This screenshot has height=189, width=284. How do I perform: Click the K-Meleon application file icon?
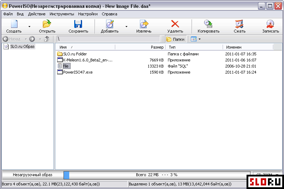(60, 60)
